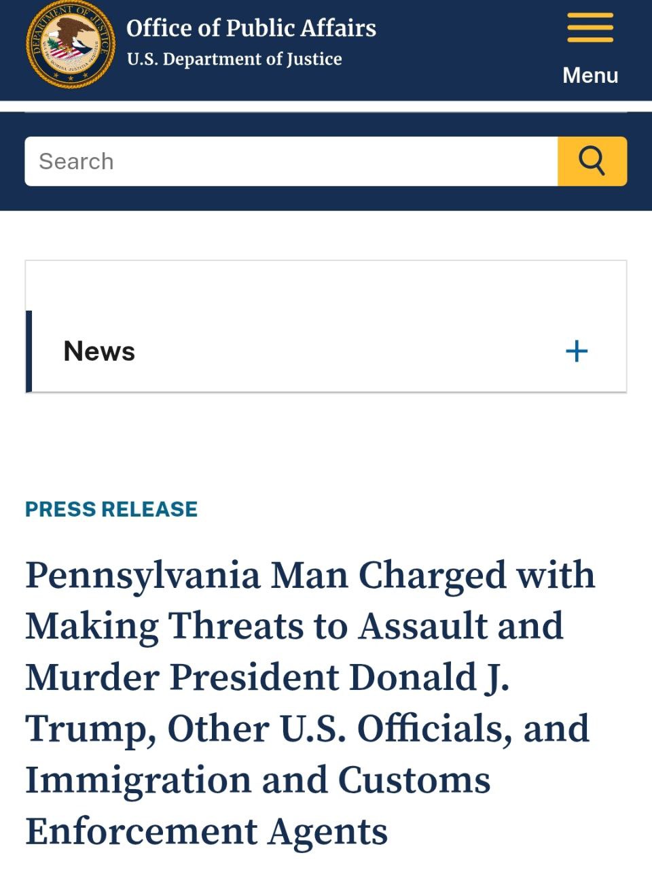Go to Office of Public Affairs home

coord(251,28)
